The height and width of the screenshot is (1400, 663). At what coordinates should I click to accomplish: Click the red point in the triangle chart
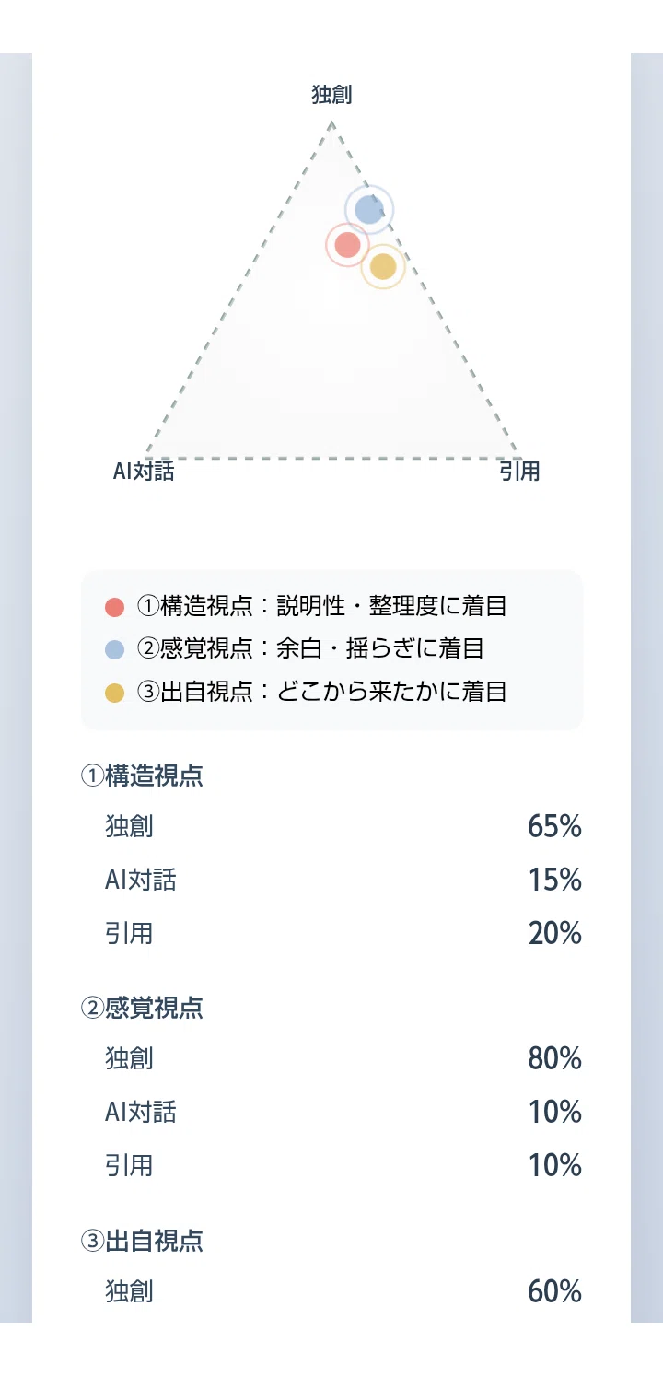pyautogui.click(x=347, y=245)
